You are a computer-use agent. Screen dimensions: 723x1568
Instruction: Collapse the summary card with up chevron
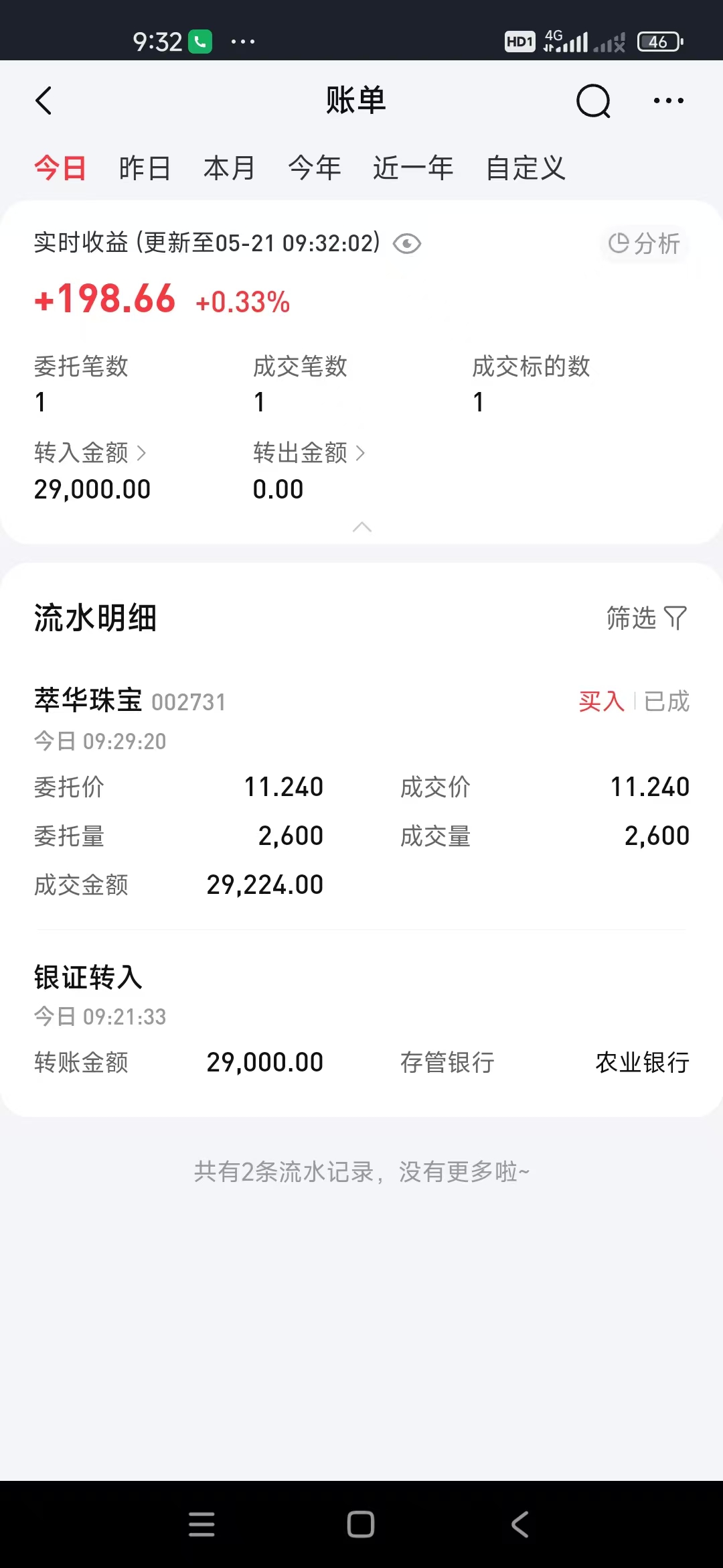point(361,527)
